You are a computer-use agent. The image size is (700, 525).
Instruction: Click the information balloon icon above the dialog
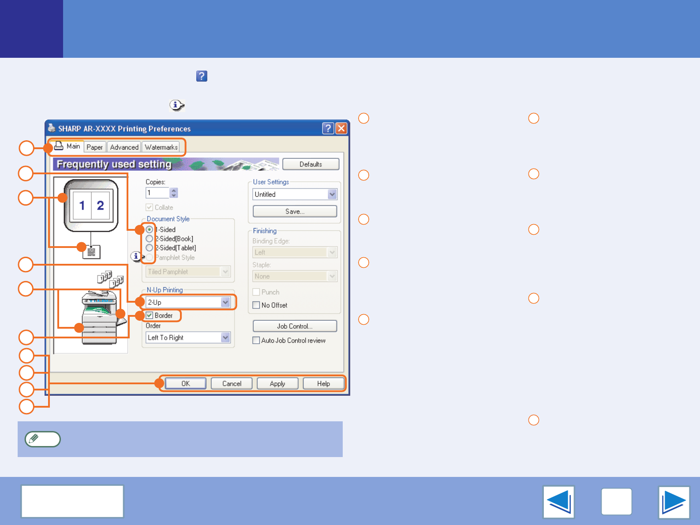[x=176, y=105]
